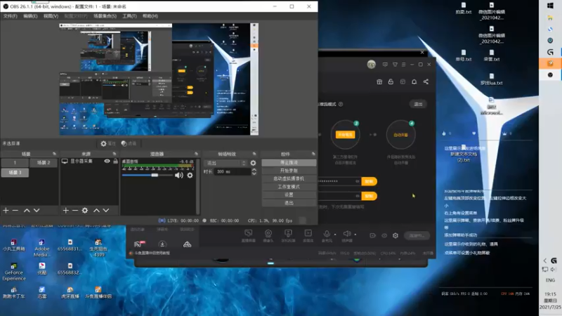Click the 工作室模式 button
The image size is (562, 316).
click(289, 187)
